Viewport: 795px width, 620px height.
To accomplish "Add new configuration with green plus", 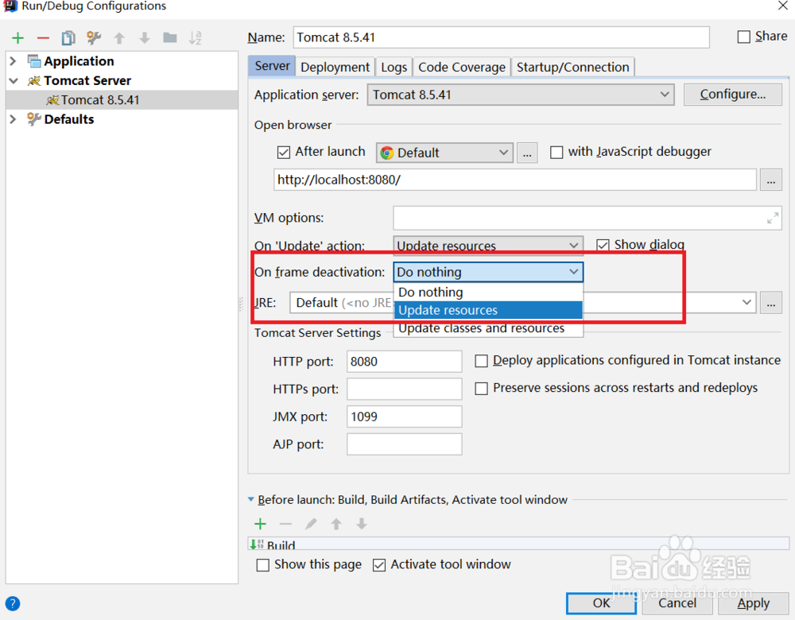I will (17, 38).
